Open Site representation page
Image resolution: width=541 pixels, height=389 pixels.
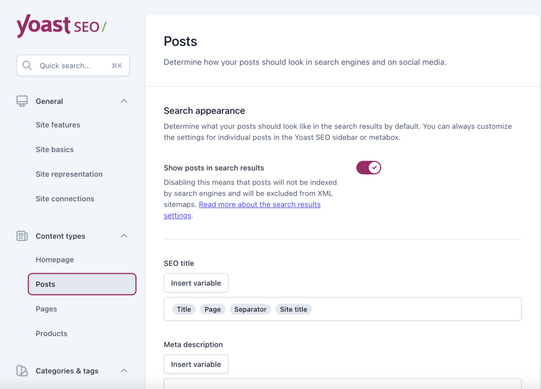point(69,174)
